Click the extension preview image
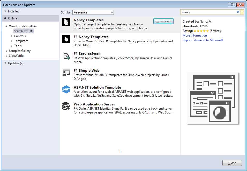The height and width of the screenshot is (171, 247). (213, 98)
